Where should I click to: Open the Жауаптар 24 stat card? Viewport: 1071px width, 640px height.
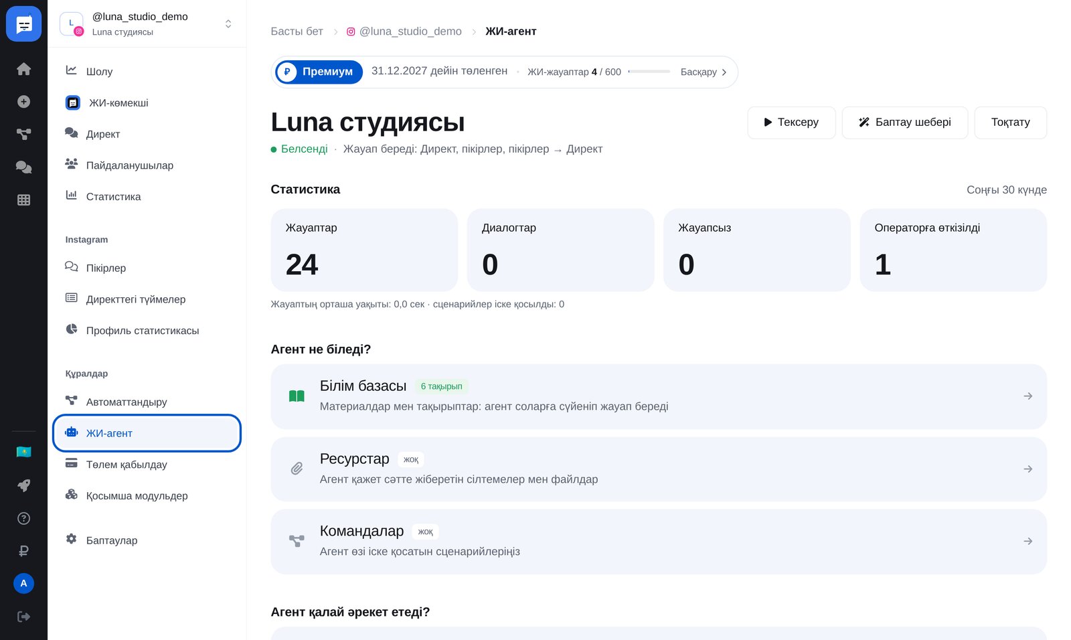(364, 250)
